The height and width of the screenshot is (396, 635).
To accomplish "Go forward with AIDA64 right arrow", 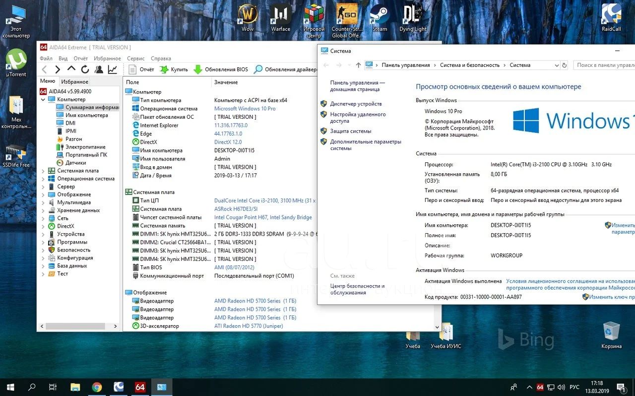I will (x=58, y=69).
